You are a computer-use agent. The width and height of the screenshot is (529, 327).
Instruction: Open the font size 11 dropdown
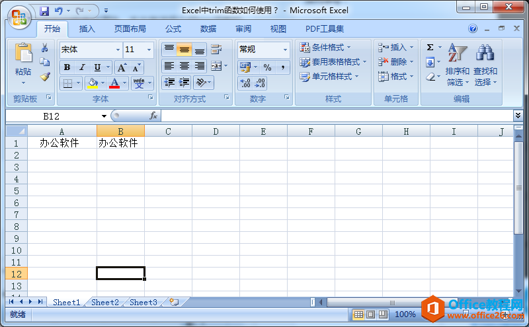point(149,50)
